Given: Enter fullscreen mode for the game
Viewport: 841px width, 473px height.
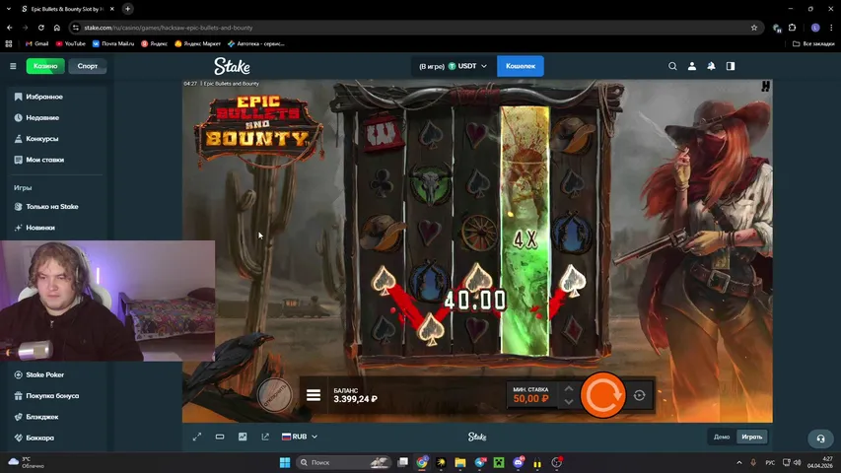Looking at the screenshot, I should (197, 437).
